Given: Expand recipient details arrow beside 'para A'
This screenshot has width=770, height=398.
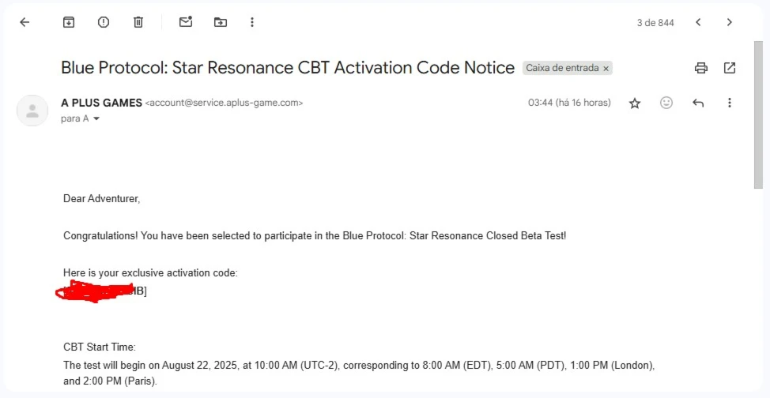Looking at the screenshot, I should [96, 118].
